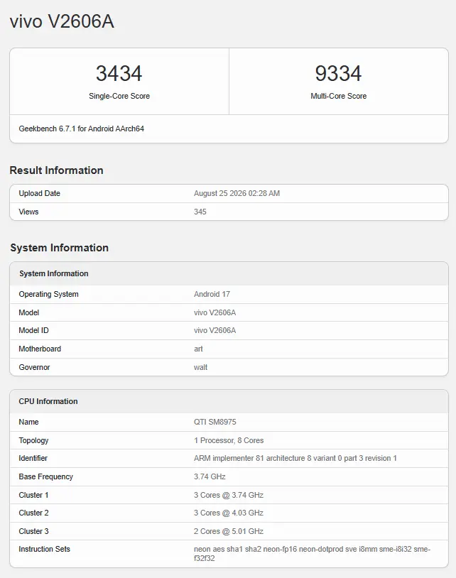Screen dimensions: 456x578
Task: Select the 3 Cores @ 3.74 GHz value
Action: [x=229, y=495]
